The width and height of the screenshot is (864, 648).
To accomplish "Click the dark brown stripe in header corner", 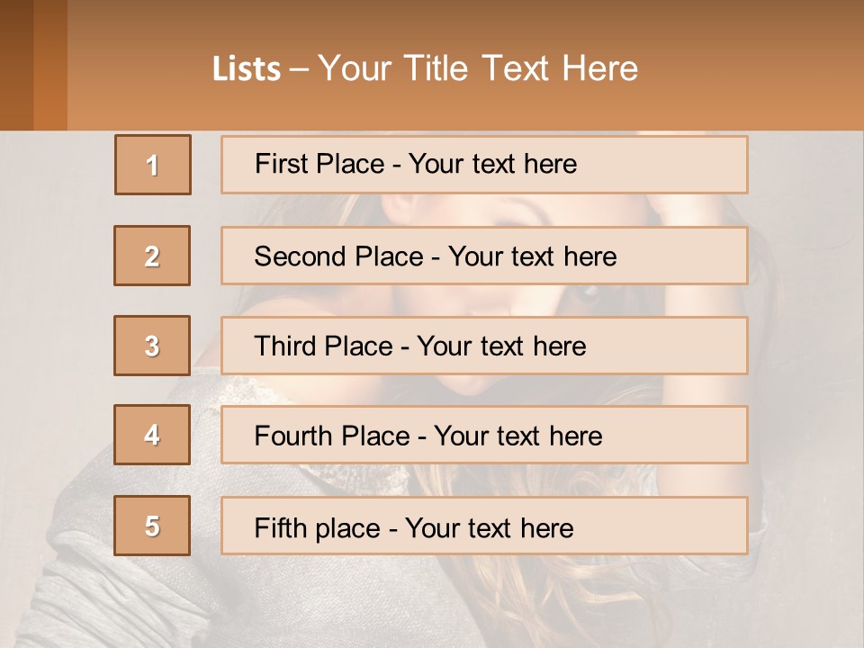I will pyautogui.click(x=16, y=65).
